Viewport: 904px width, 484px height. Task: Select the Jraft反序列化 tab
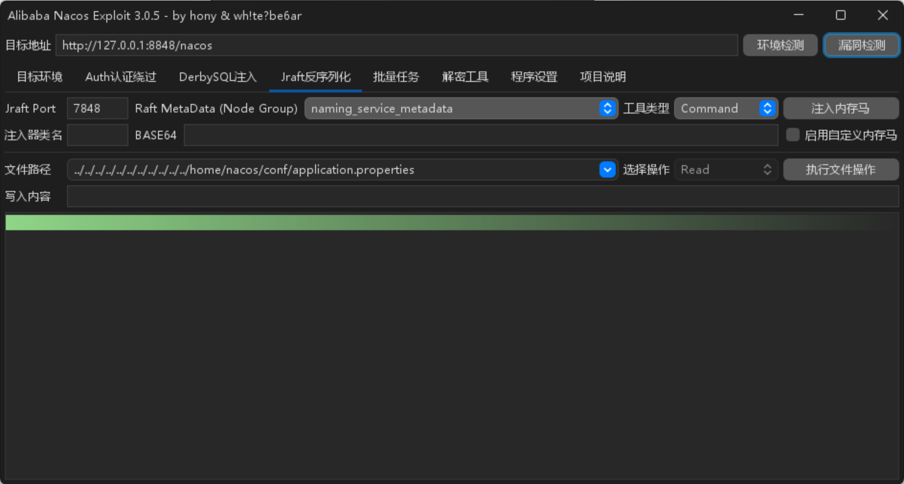(x=315, y=77)
